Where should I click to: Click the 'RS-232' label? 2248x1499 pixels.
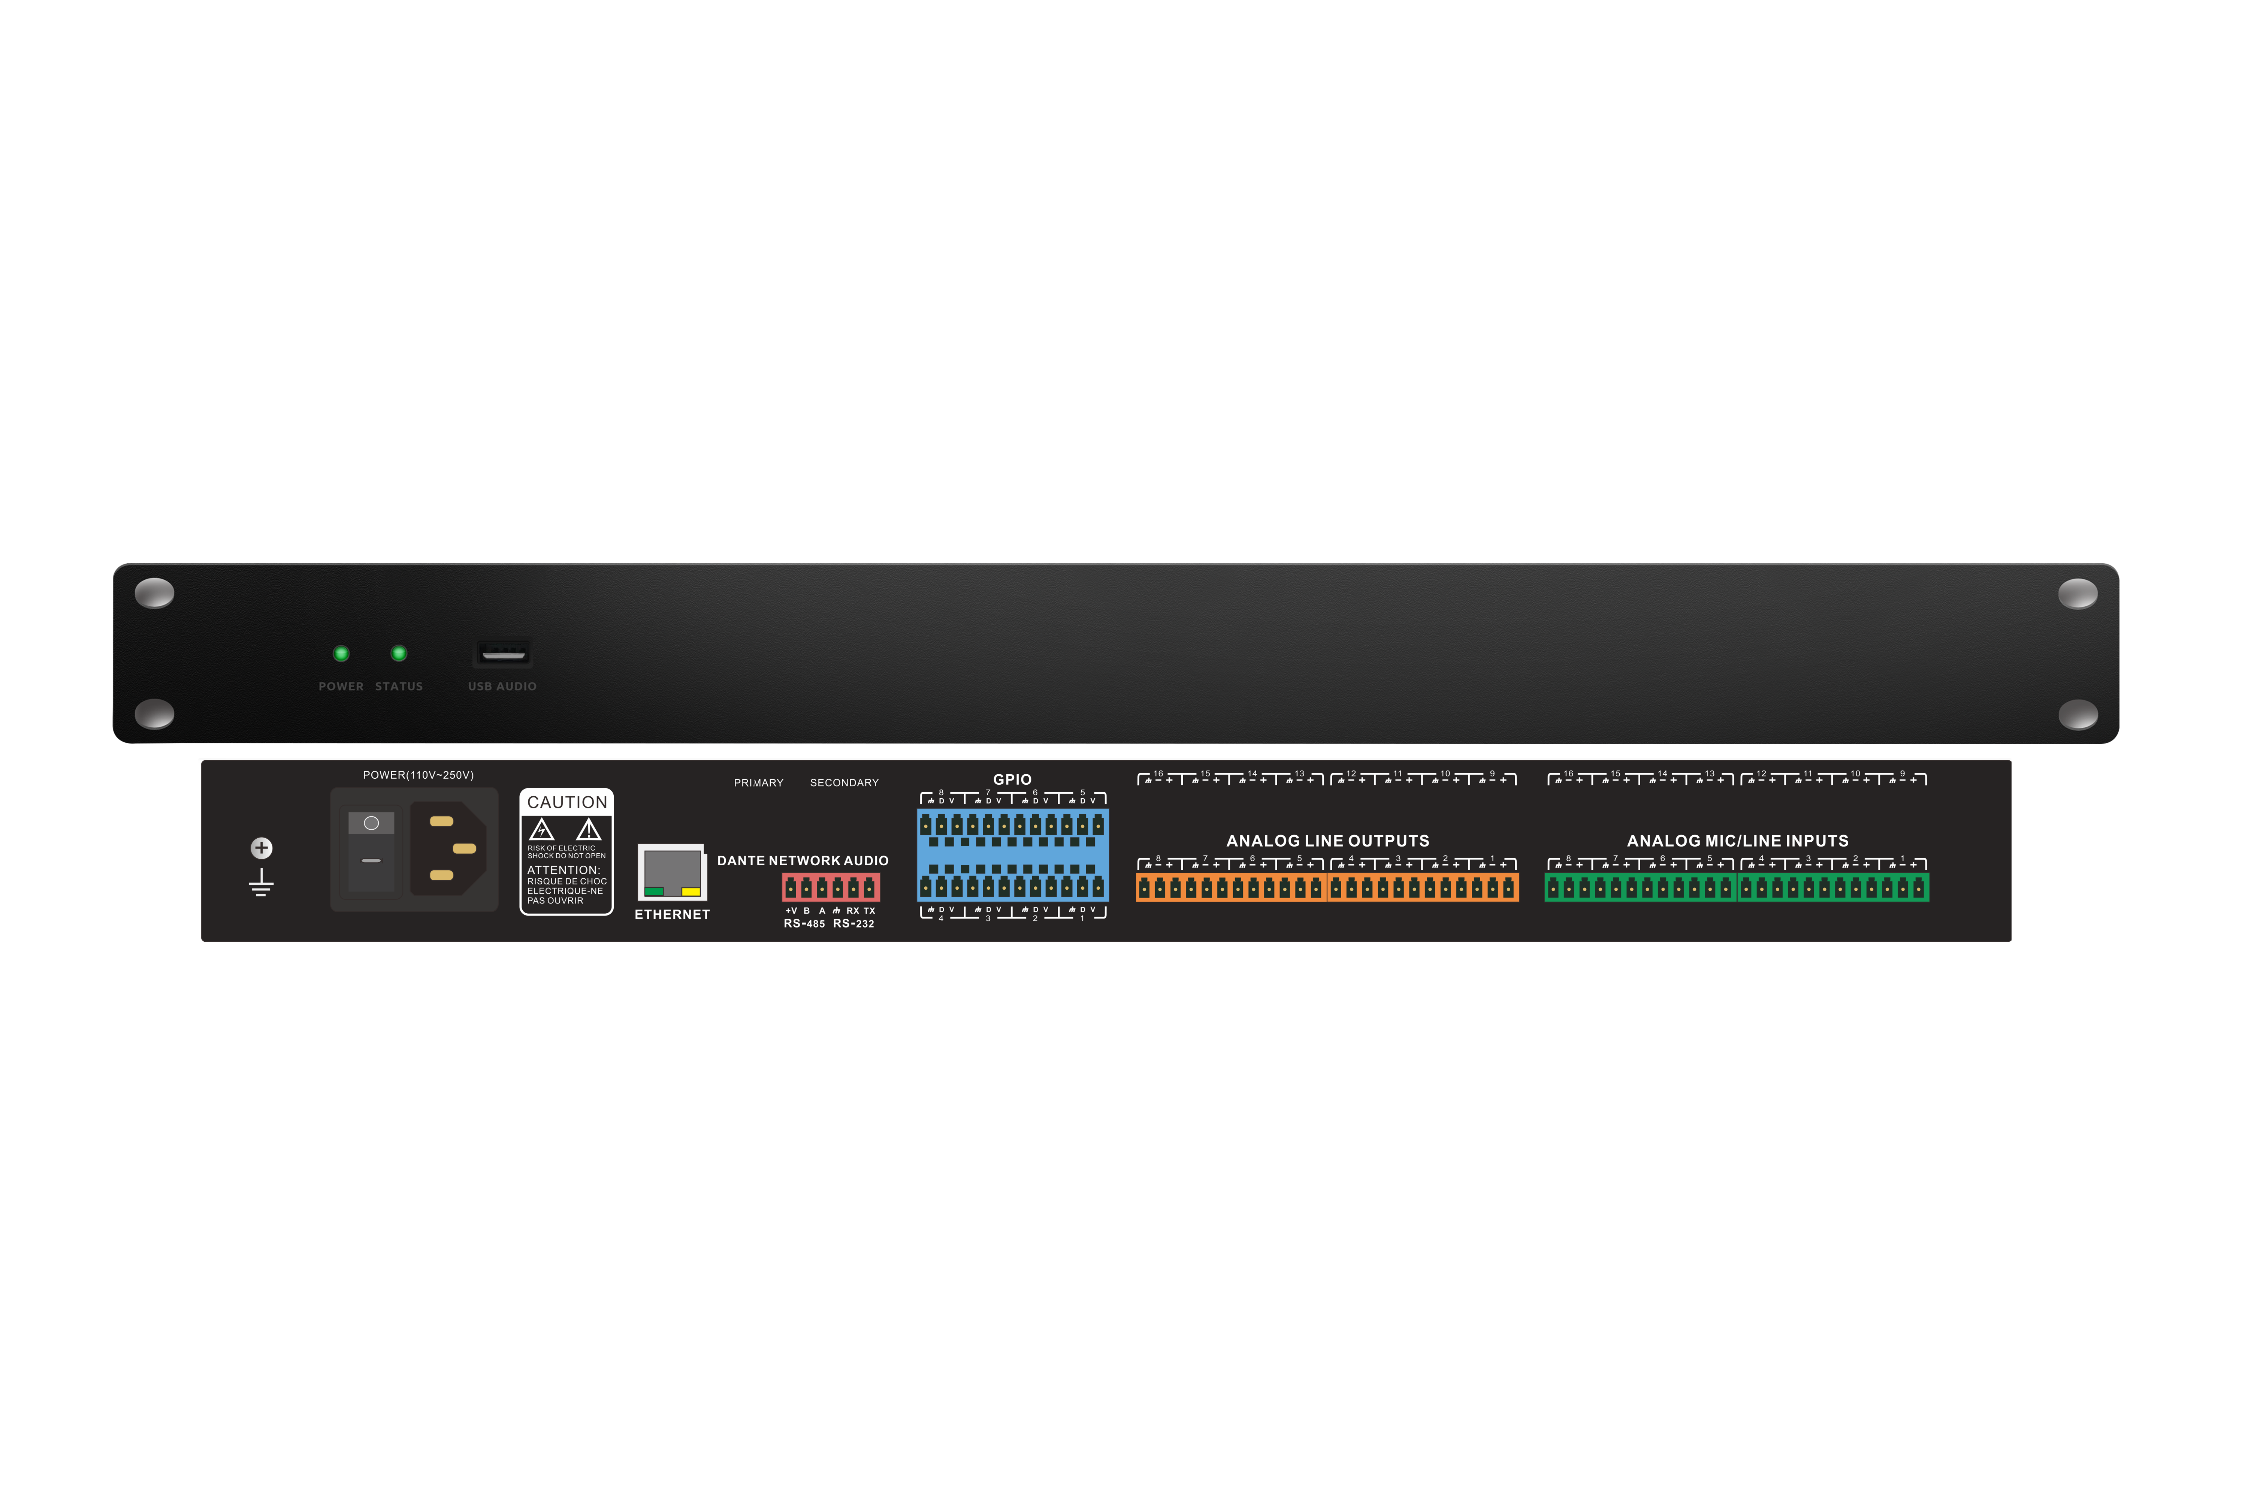pyautogui.click(x=853, y=923)
